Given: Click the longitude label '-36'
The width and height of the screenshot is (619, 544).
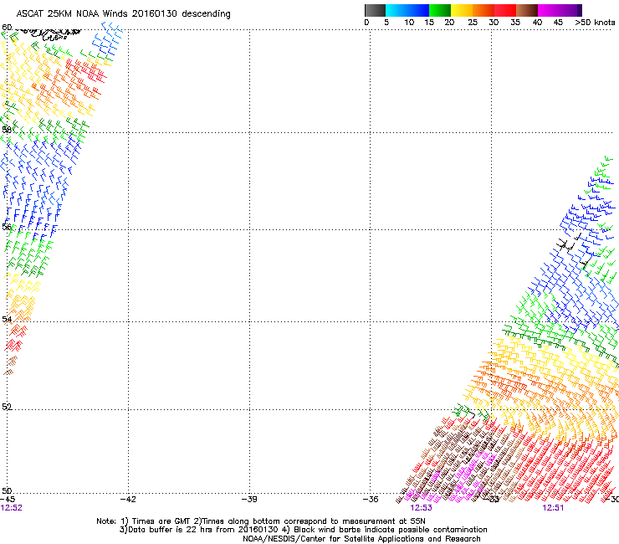Looking at the screenshot, I should 371,499.
